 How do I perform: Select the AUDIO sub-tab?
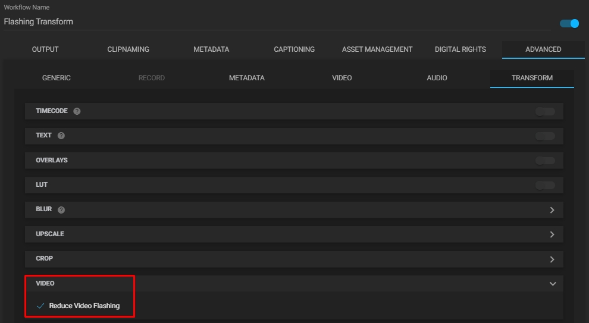[437, 78]
